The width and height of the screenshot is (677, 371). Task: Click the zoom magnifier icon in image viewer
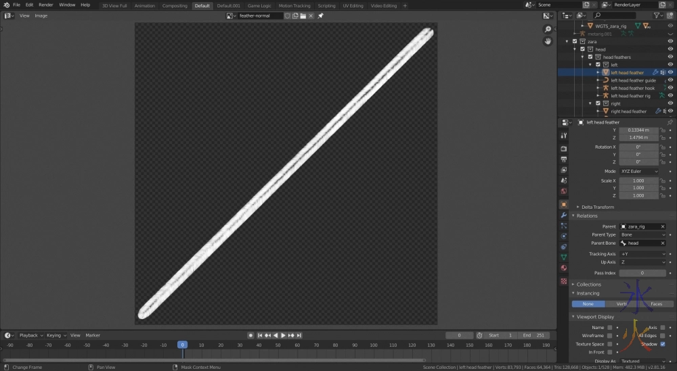(548, 30)
